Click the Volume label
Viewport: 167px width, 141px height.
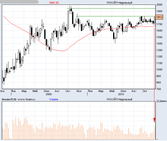(x=54, y=99)
